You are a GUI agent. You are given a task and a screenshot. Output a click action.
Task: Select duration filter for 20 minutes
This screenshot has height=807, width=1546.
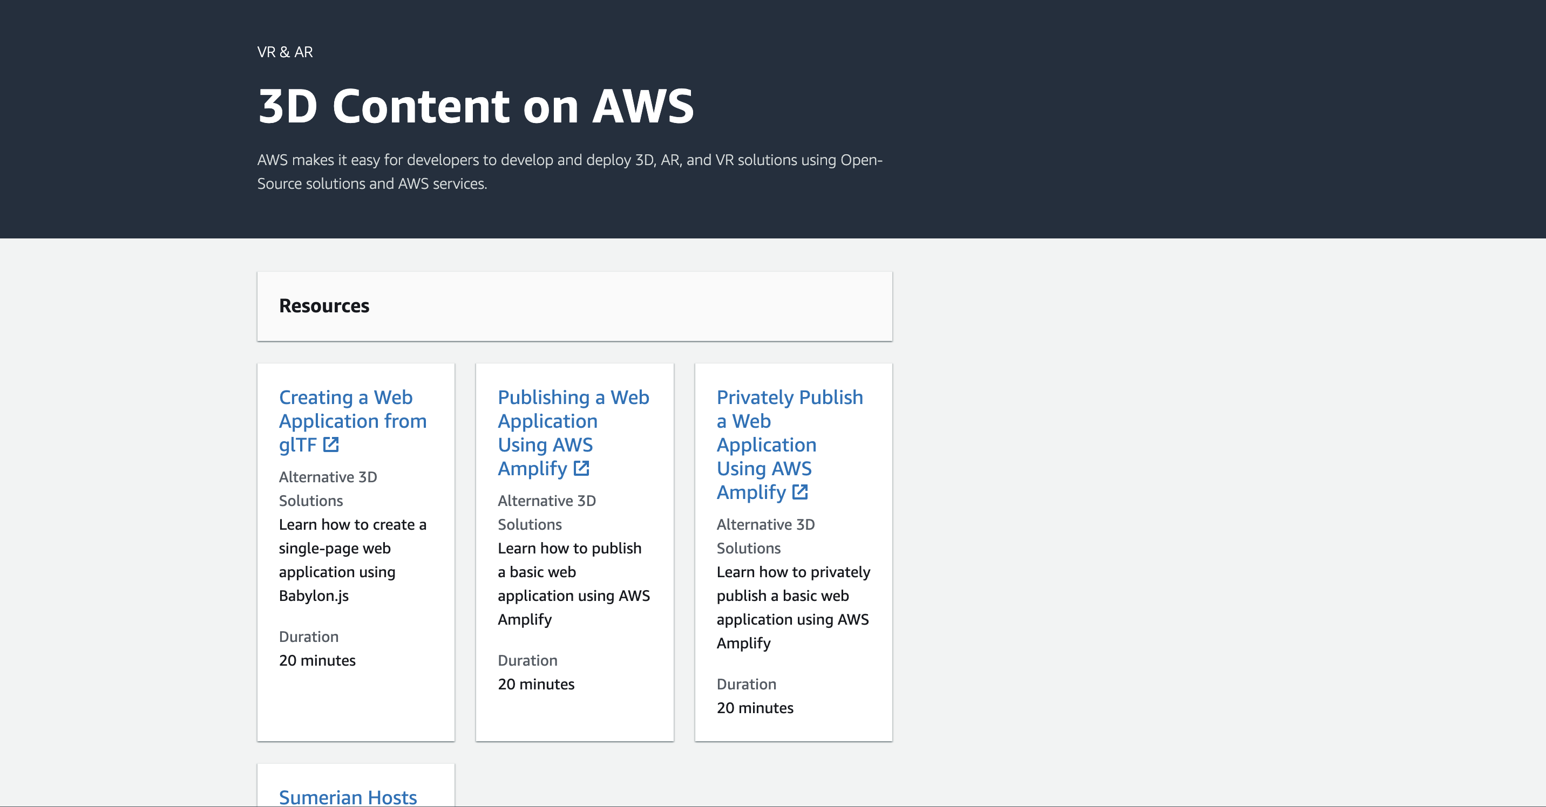[x=318, y=659]
